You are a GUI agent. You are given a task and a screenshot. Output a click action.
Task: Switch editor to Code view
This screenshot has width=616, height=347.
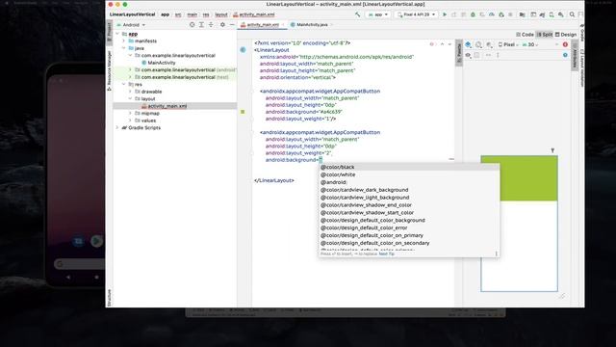525,35
